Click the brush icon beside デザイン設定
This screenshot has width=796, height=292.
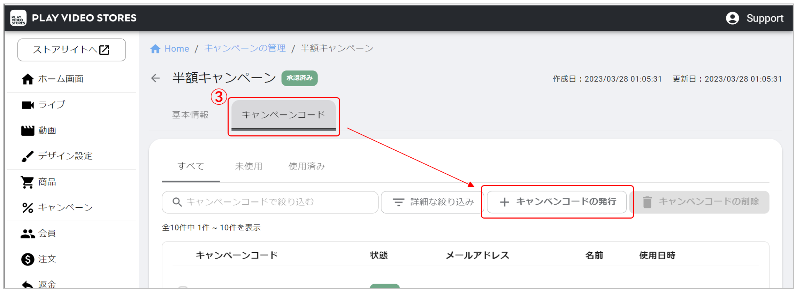(28, 156)
